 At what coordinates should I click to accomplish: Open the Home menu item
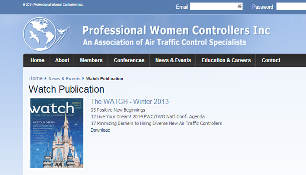click(37, 60)
